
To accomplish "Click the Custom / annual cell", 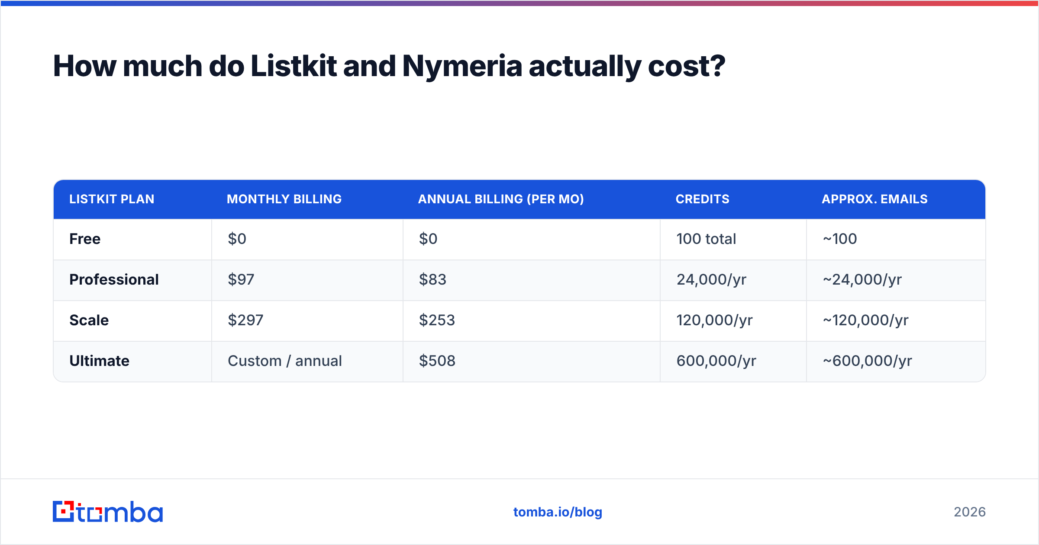I will click(x=307, y=361).
